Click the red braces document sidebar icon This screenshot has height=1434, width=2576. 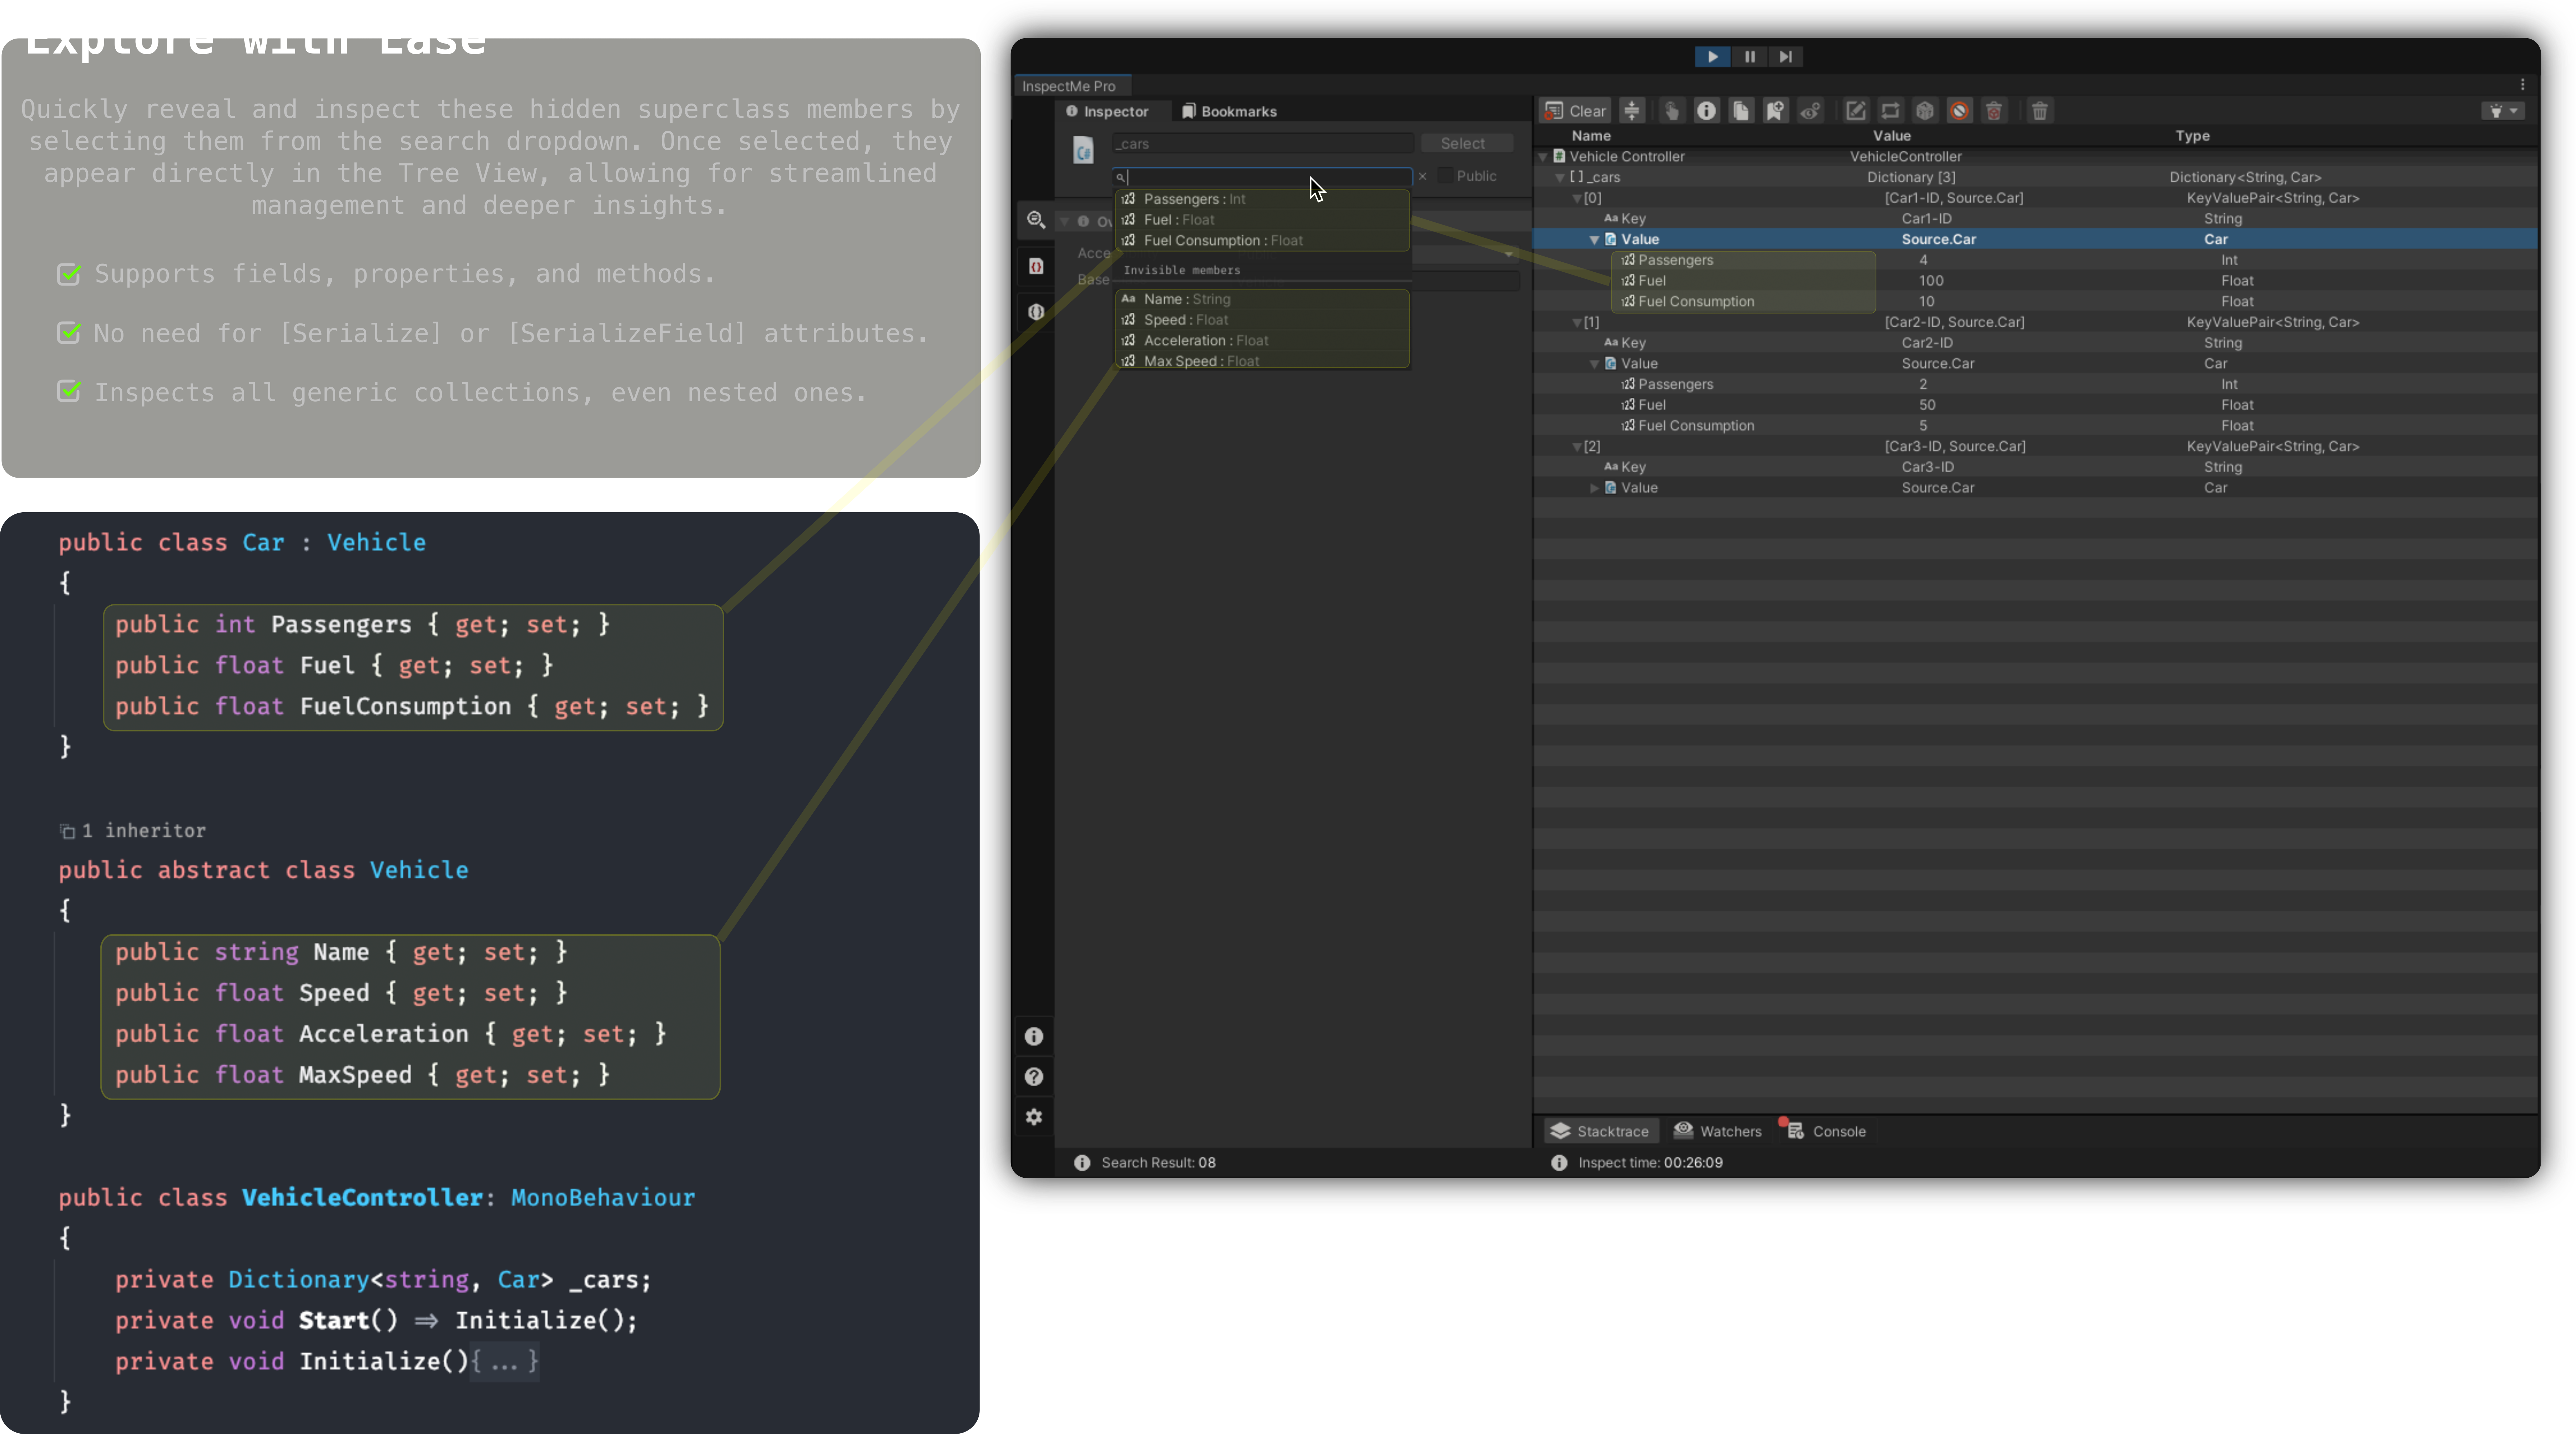tap(1036, 266)
